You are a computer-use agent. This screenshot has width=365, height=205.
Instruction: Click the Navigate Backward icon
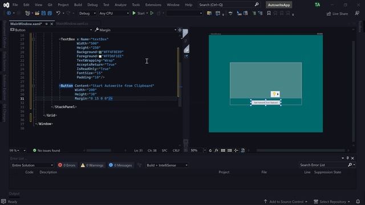pyautogui.click(x=9, y=13)
